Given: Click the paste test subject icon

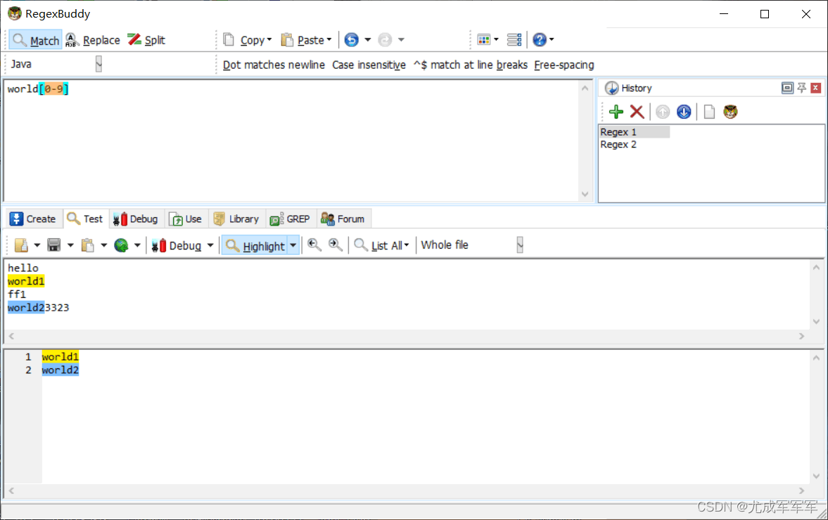Looking at the screenshot, I should point(88,245).
